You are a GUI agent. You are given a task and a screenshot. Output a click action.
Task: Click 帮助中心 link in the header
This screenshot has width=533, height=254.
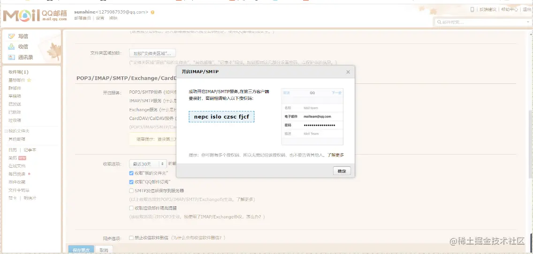click(x=510, y=9)
